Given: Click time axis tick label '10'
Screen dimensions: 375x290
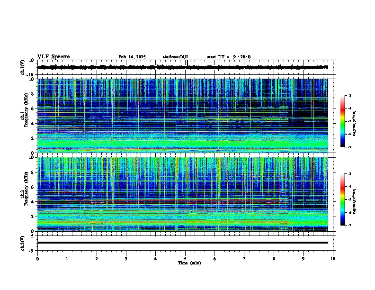Looking at the screenshot, I should point(333,259).
